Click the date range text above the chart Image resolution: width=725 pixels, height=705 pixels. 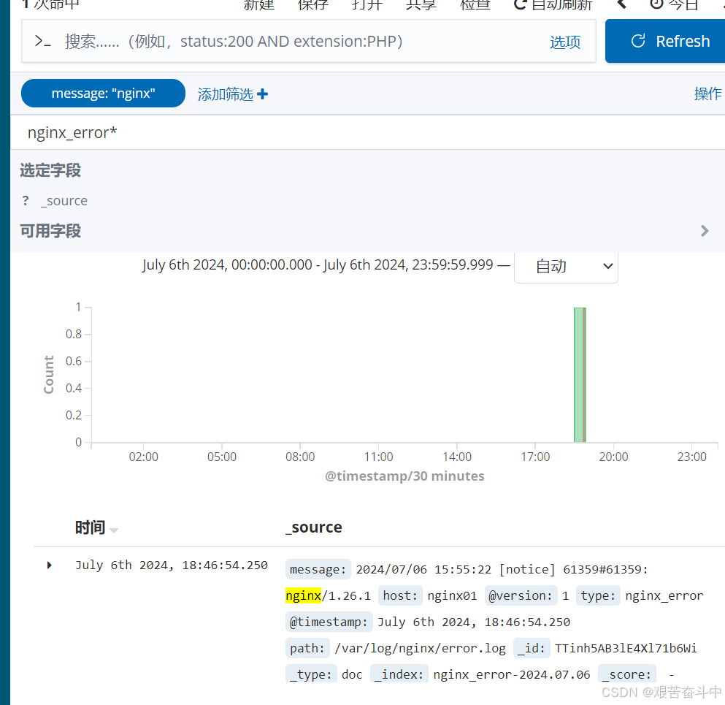click(x=318, y=264)
